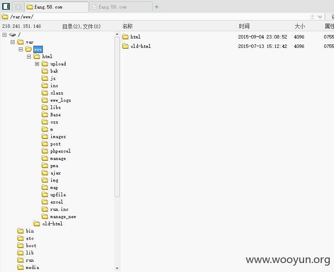Select the m folder in tree
Screen dimensions: 334x272
coord(51,130)
